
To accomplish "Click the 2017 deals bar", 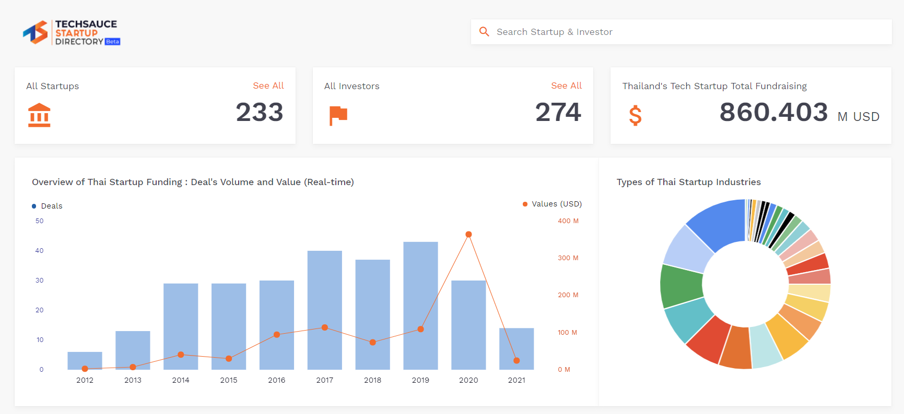I will tap(325, 310).
